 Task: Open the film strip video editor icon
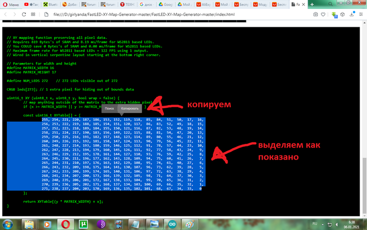point(119,224)
